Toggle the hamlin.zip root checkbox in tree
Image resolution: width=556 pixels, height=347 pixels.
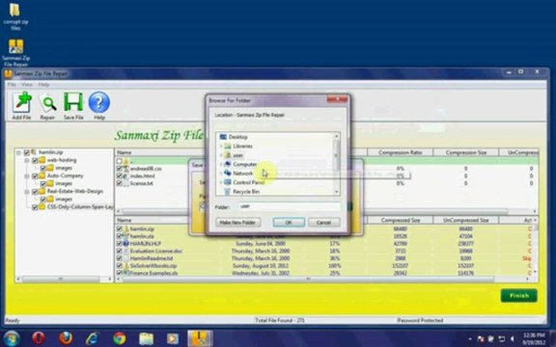27,152
